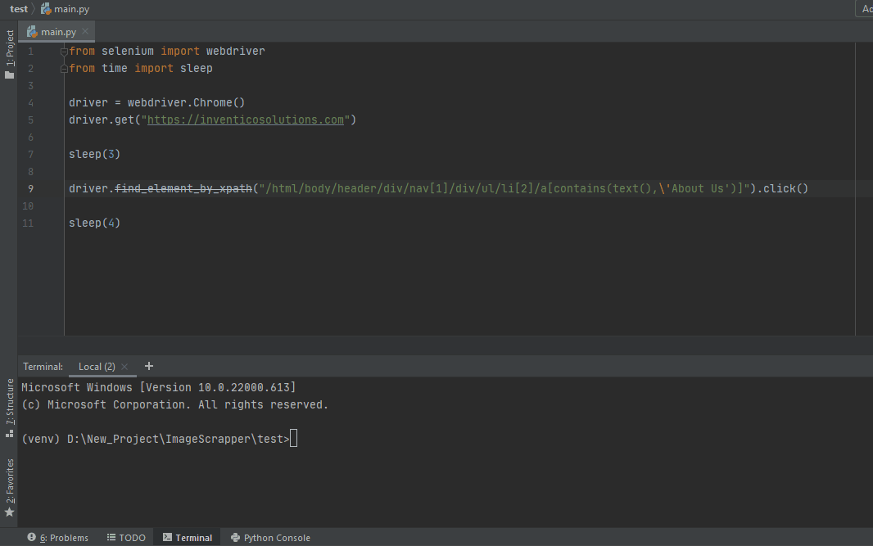Open the Project tool window folder icon

coord(9,73)
